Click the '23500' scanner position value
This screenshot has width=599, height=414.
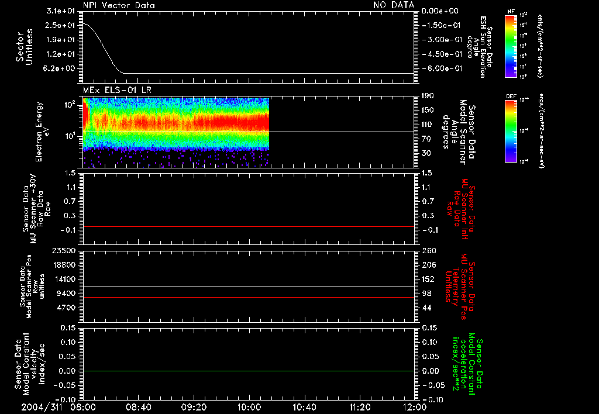point(63,251)
